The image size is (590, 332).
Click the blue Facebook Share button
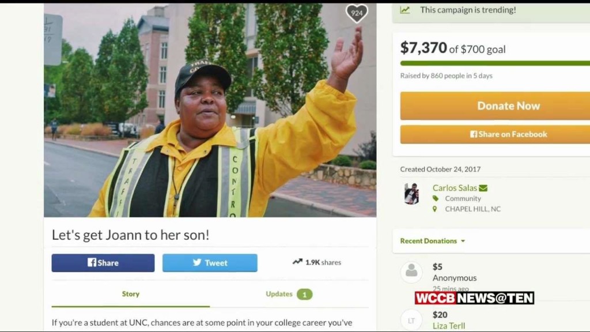click(x=103, y=263)
